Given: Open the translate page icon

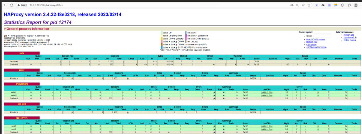Looking at the screenshot, I should [291, 5].
